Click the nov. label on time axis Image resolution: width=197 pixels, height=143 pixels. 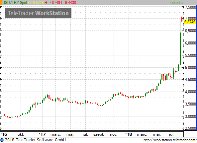point(114,135)
